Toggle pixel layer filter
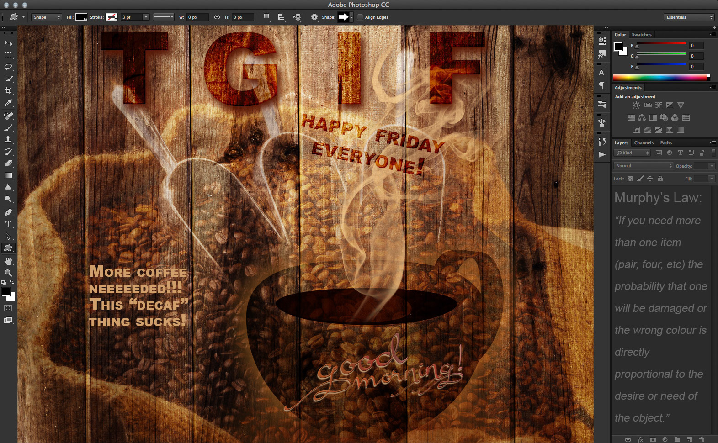Image resolution: width=718 pixels, height=443 pixels. (x=659, y=153)
